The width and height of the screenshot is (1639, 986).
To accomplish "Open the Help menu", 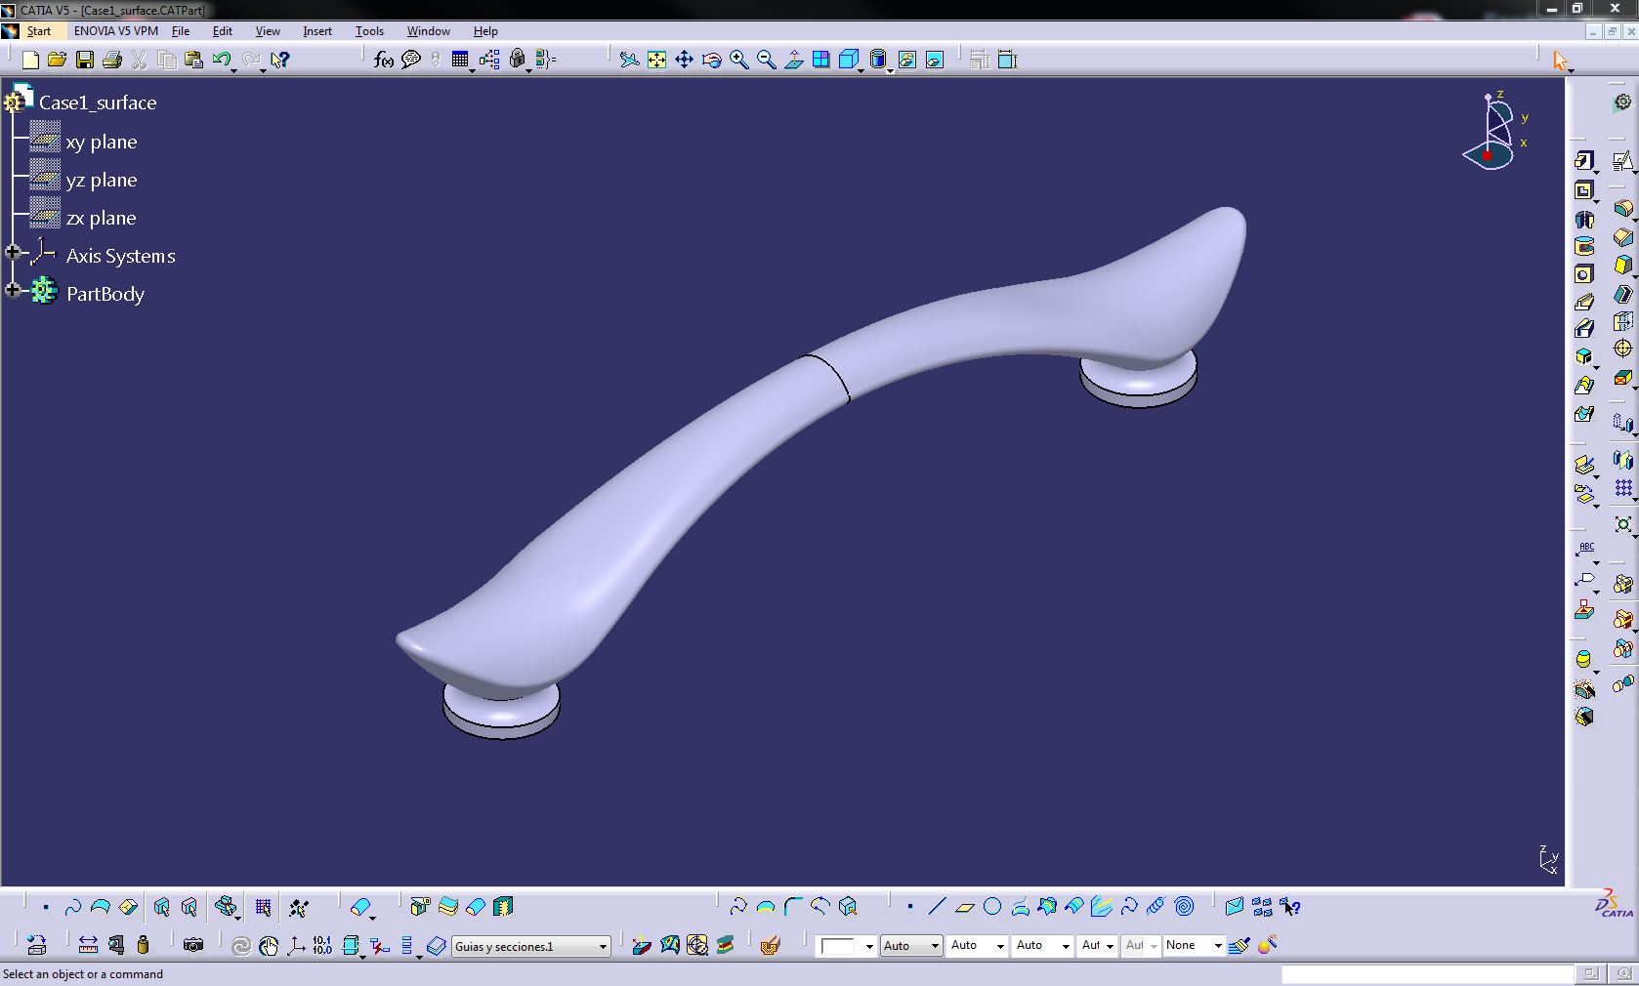I will 485,31.
